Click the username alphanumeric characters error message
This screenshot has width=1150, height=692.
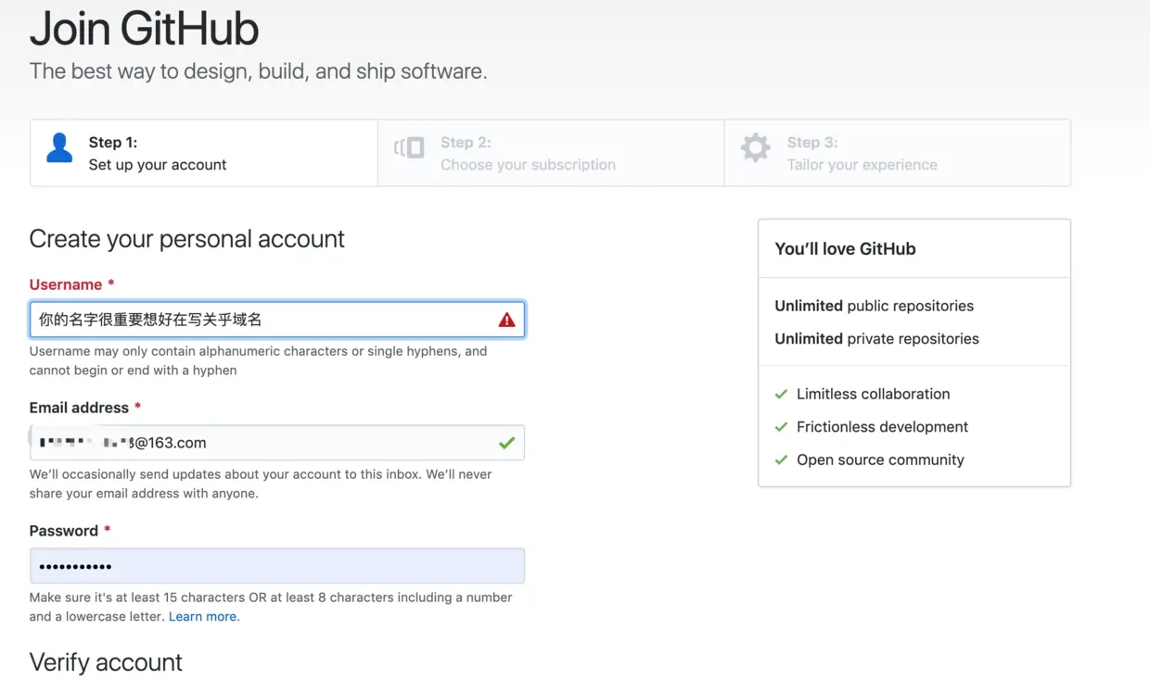(259, 360)
